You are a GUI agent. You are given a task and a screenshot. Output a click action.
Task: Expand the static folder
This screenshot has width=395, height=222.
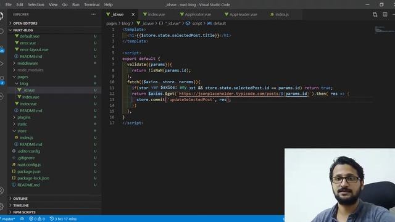coord(22,124)
